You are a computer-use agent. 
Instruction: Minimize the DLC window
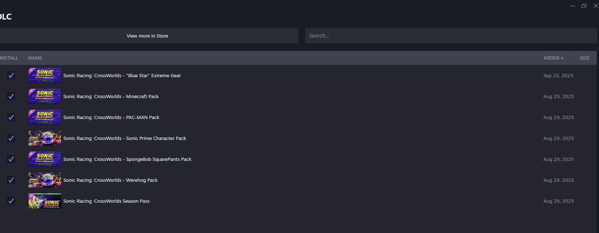(573, 5)
